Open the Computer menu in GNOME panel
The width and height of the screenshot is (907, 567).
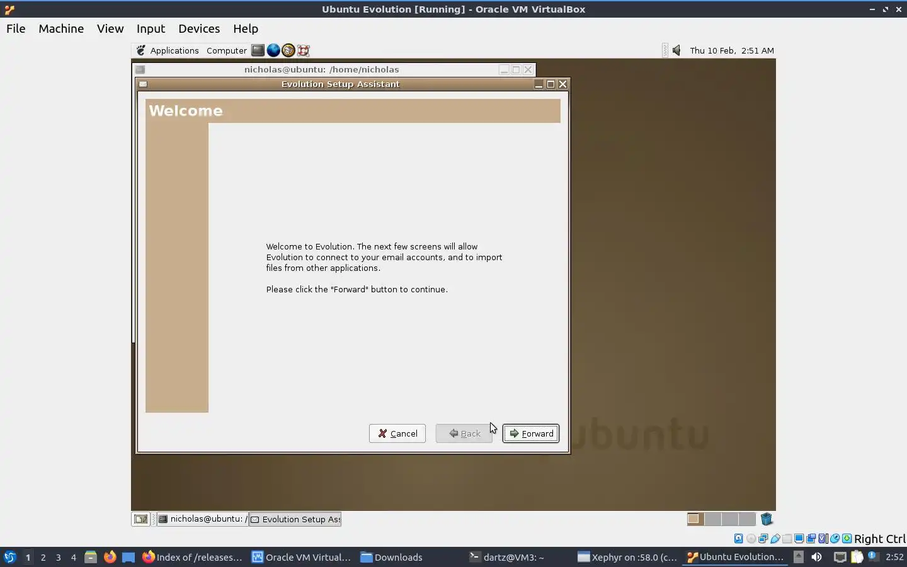coord(227,50)
